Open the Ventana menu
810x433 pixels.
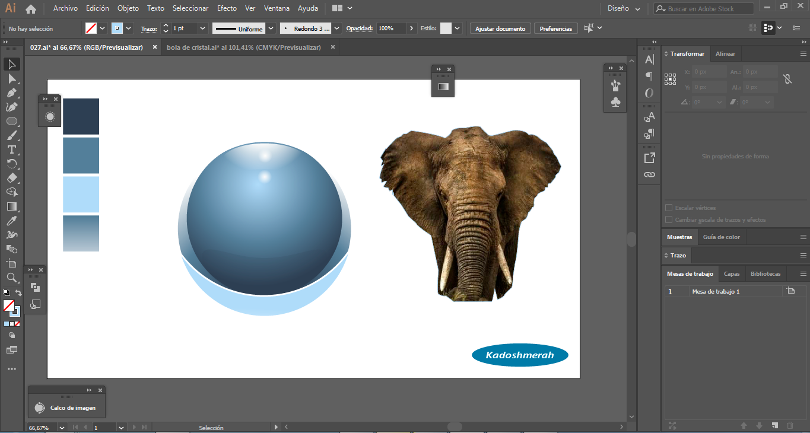(277, 8)
